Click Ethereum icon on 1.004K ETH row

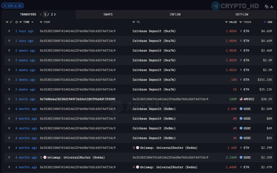[9, 41]
